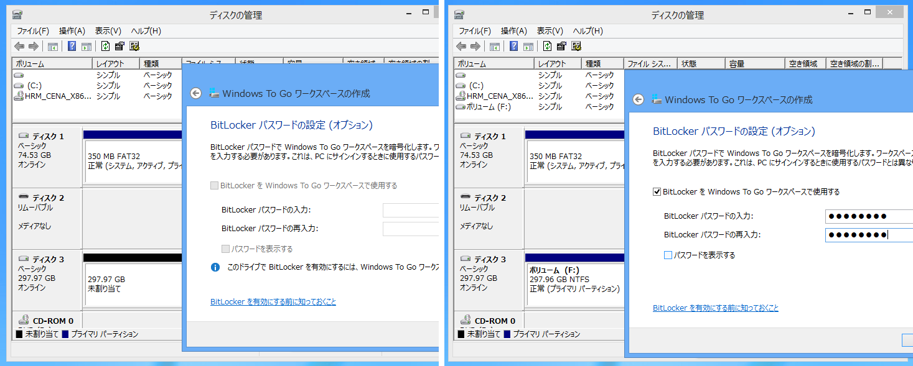This screenshot has width=913, height=366.
Task: Toggle console tree icon in left screenshot's toolbar
Action: (53, 46)
